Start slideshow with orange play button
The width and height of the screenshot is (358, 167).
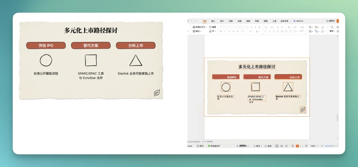297,146
